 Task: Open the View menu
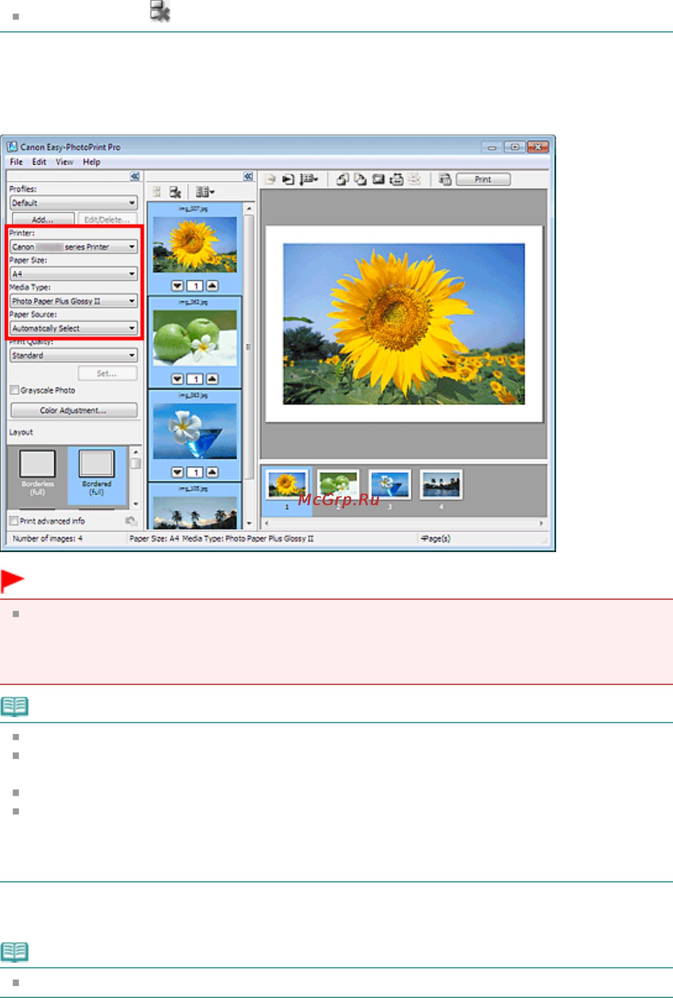click(x=64, y=162)
